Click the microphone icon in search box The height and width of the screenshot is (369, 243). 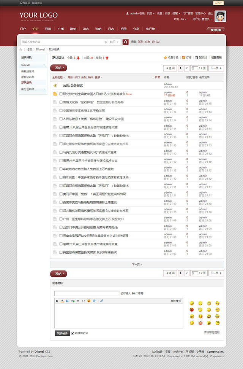tap(106, 42)
